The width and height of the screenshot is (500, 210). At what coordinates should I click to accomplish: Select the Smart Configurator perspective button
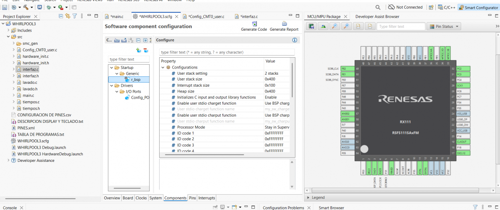click(478, 7)
